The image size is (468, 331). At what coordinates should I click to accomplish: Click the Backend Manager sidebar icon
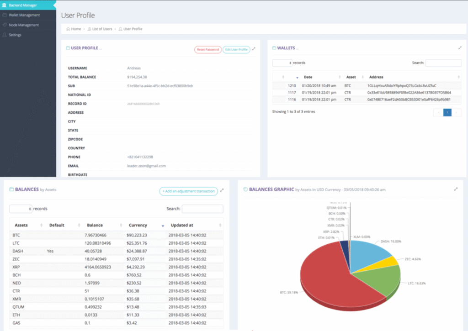click(4, 5)
